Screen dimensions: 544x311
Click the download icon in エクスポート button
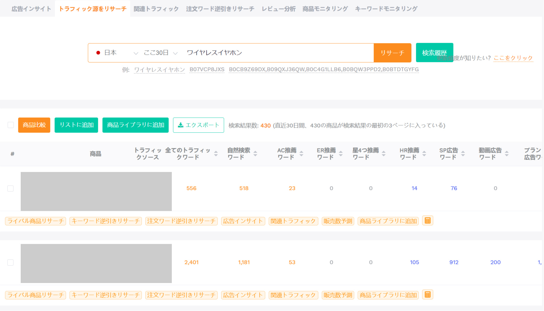(181, 125)
